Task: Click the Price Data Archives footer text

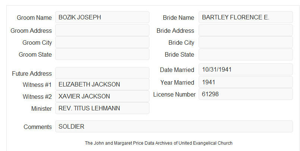Action: (159, 143)
